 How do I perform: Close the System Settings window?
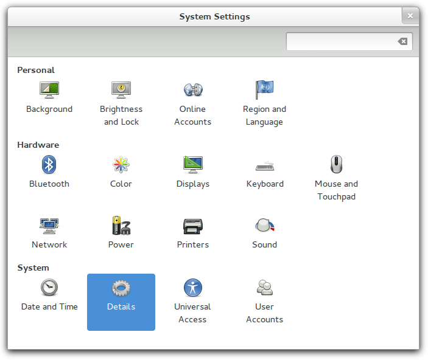tap(410, 16)
